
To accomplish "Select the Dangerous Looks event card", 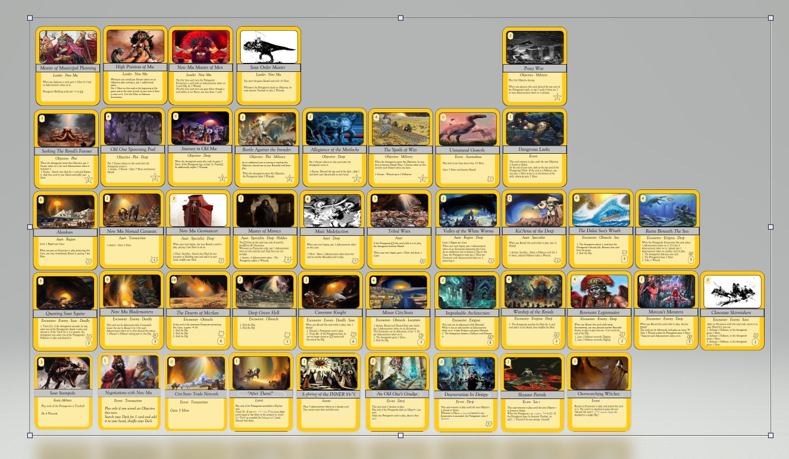I will pyautogui.click(x=535, y=148).
